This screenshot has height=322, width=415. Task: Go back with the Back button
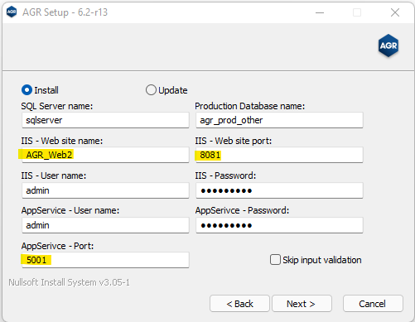[x=239, y=304]
